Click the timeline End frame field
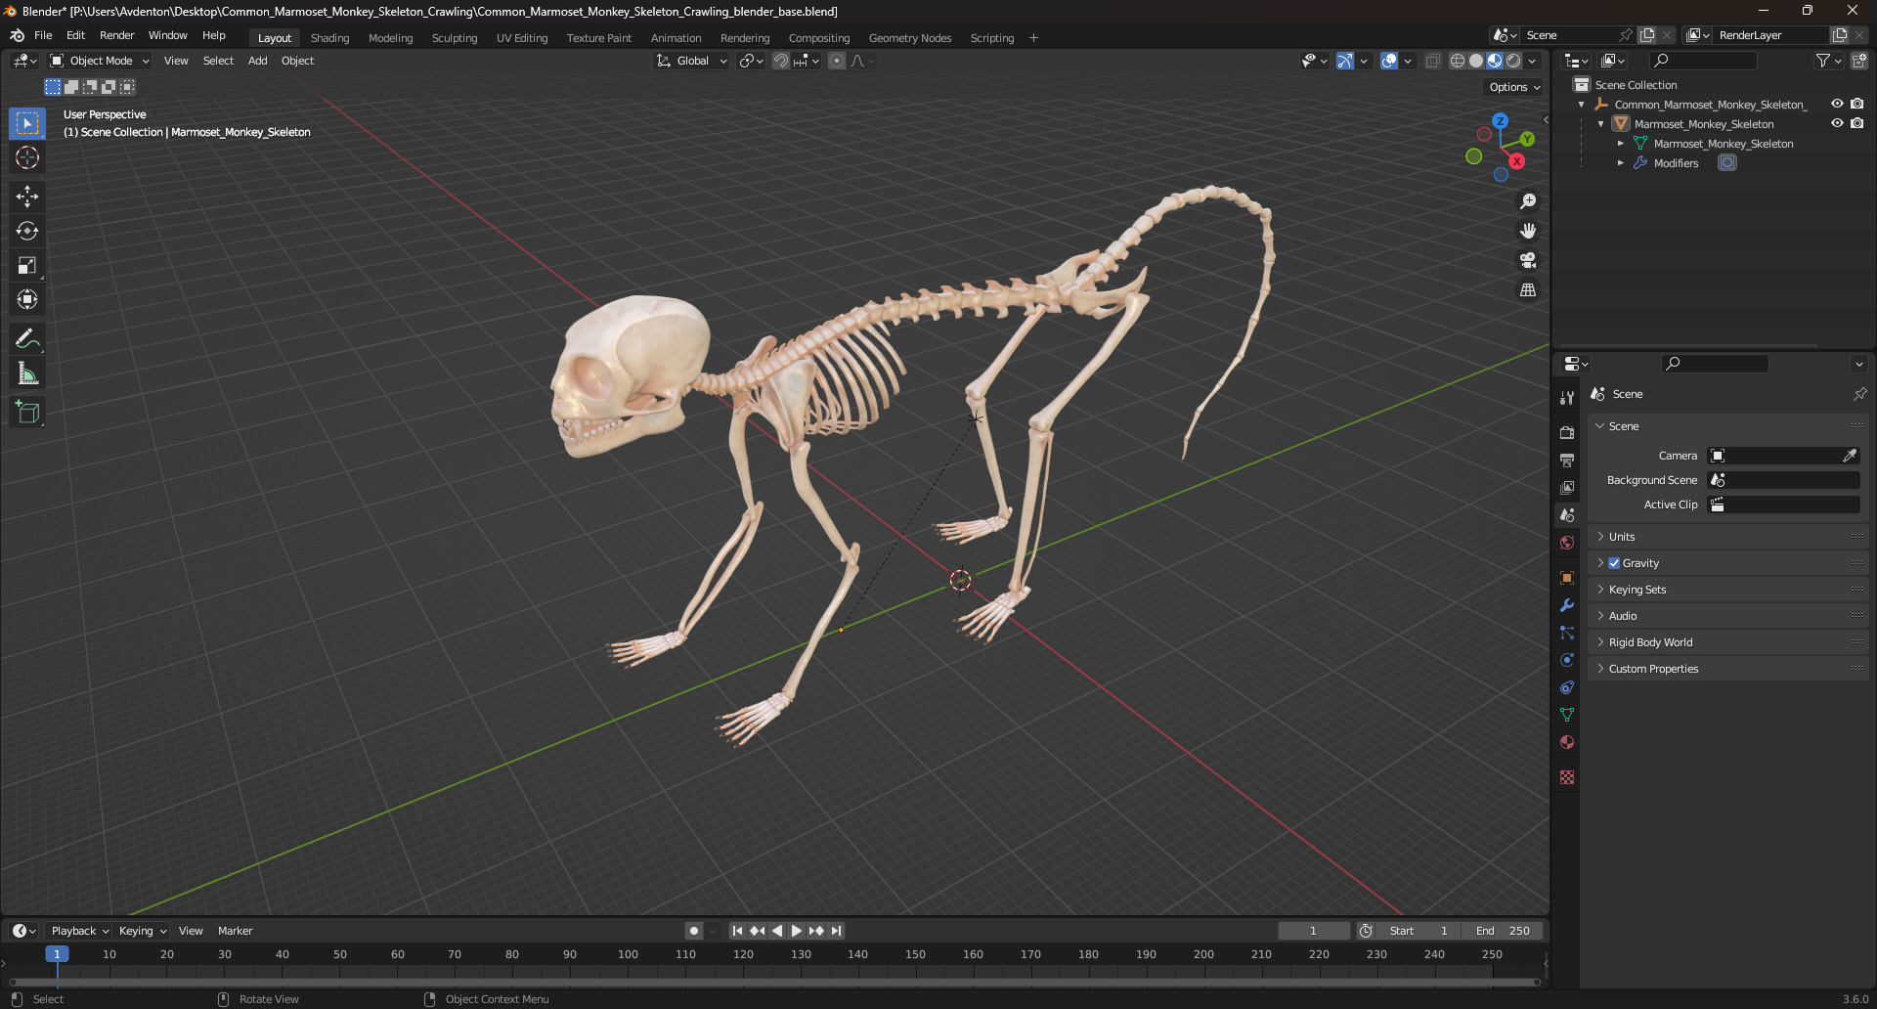This screenshot has height=1009, width=1877. [1503, 931]
